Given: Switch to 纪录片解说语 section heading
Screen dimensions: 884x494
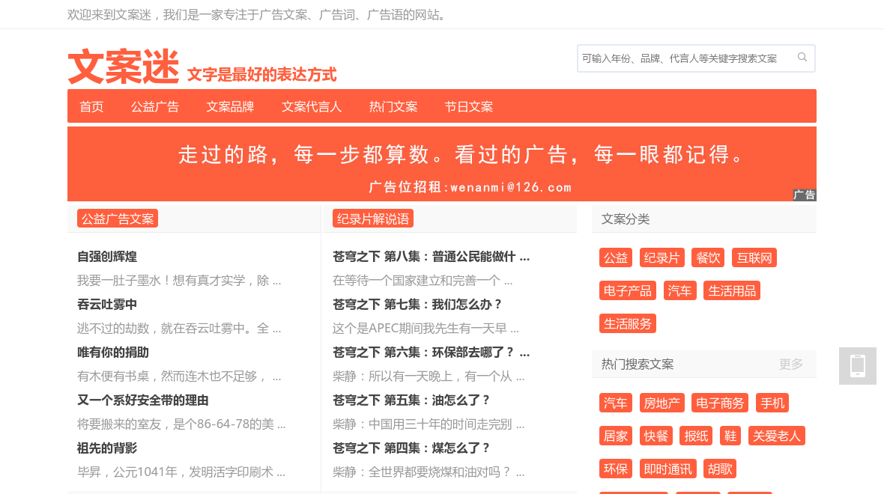Looking at the screenshot, I should (373, 219).
